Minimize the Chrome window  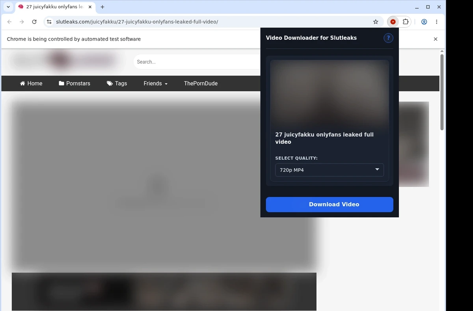[417, 7]
